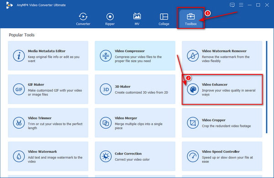
Task: Open Media Metadata Editor title
Action: (47, 51)
